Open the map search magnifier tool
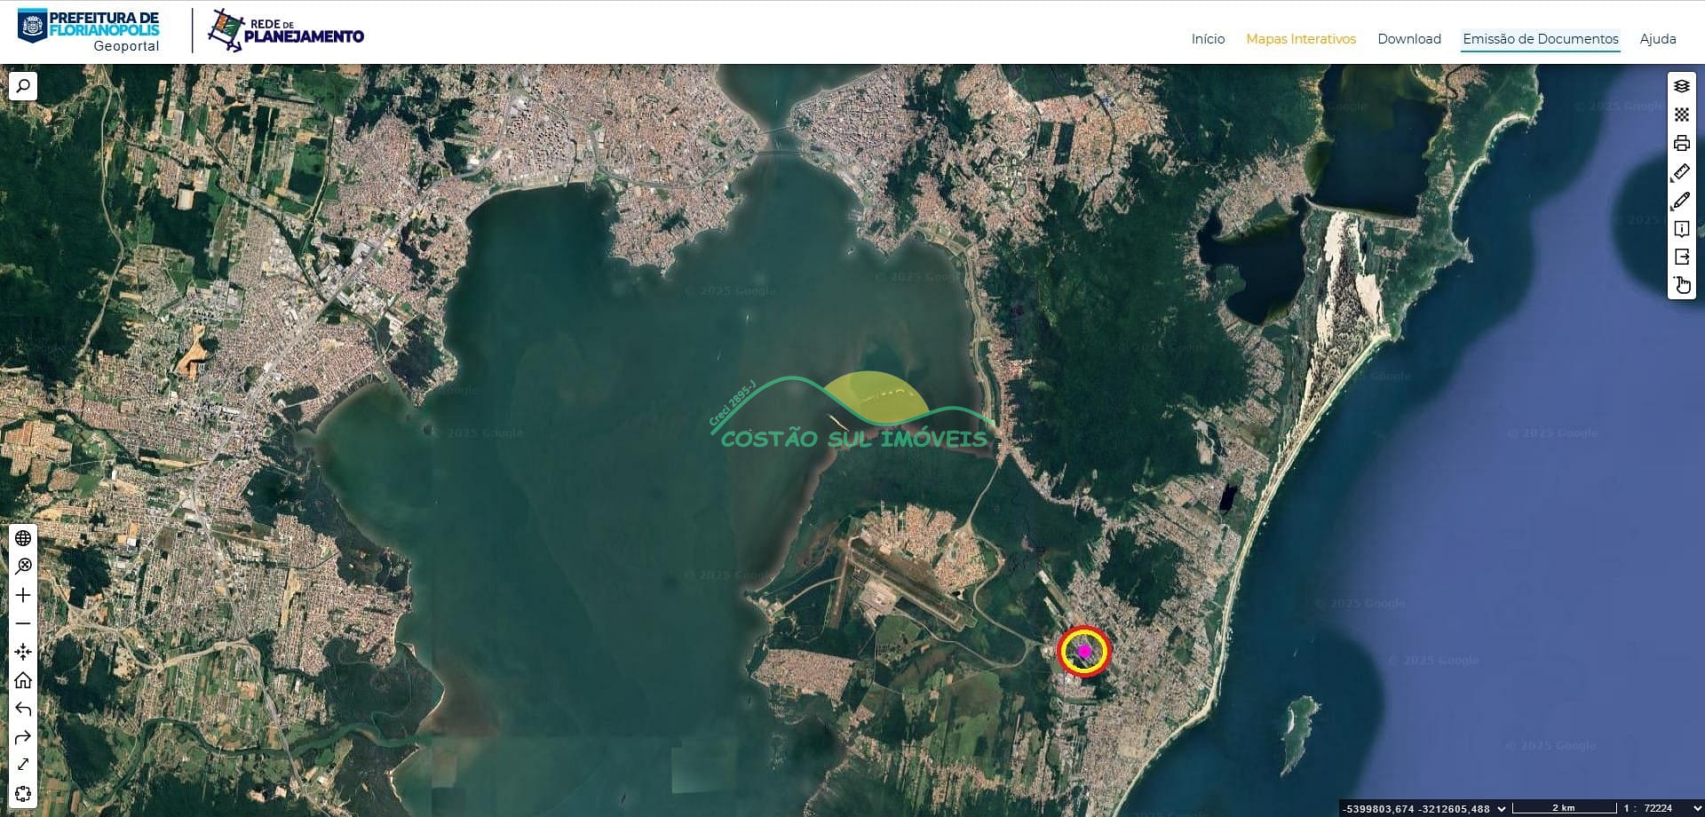This screenshot has width=1705, height=817. (x=23, y=86)
